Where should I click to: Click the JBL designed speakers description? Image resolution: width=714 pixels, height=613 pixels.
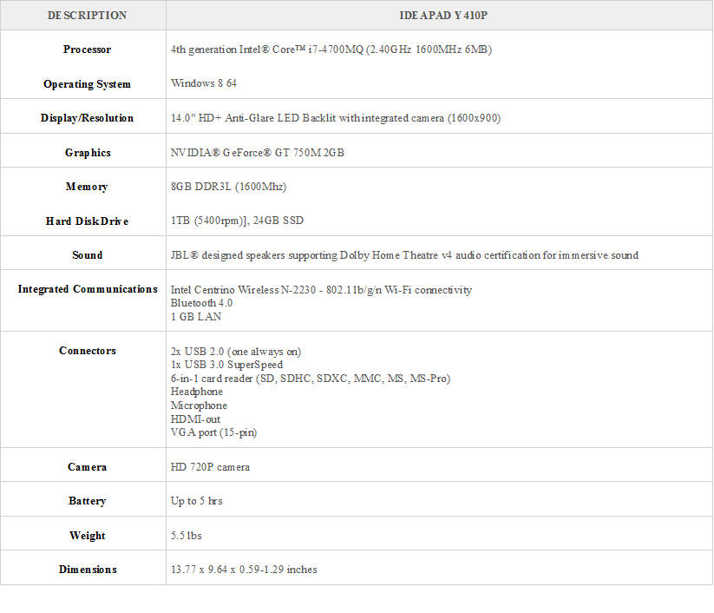point(404,255)
